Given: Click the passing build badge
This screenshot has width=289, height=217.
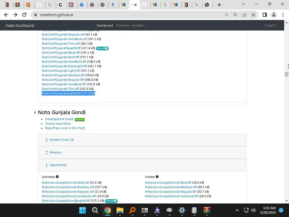Looking at the screenshot, I should tap(80, 120).
